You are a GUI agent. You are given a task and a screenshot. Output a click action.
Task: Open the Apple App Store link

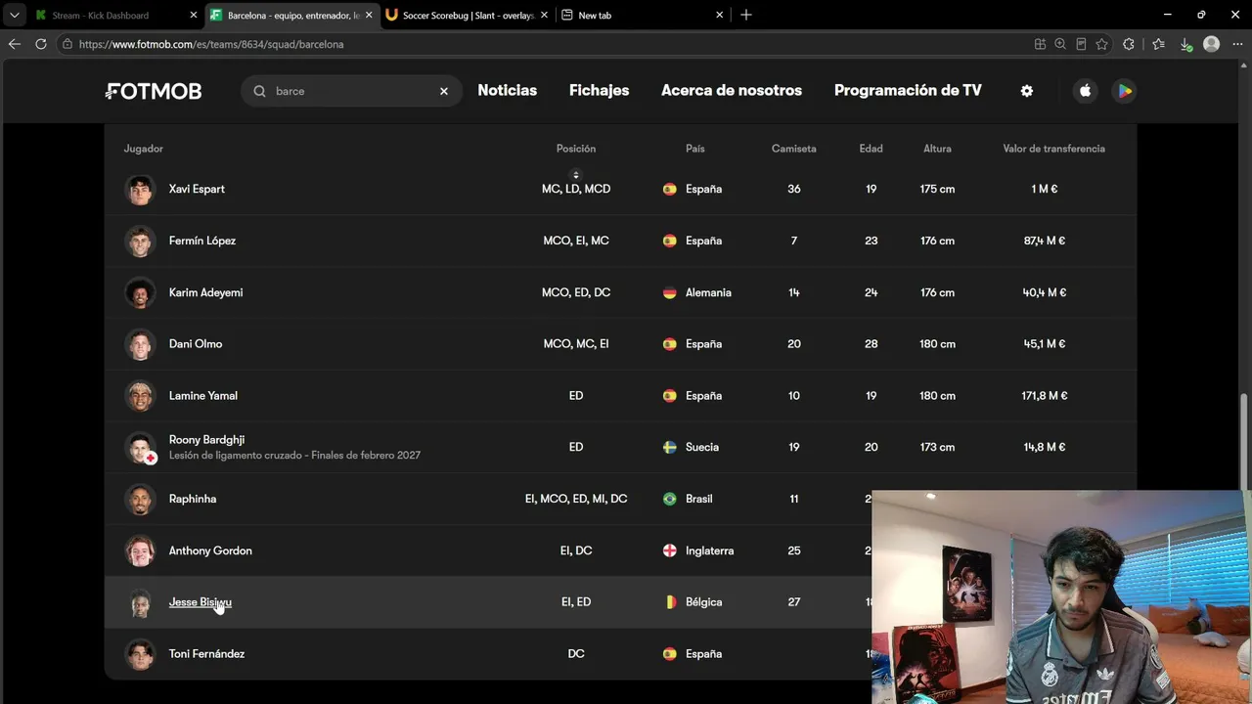1085,91
